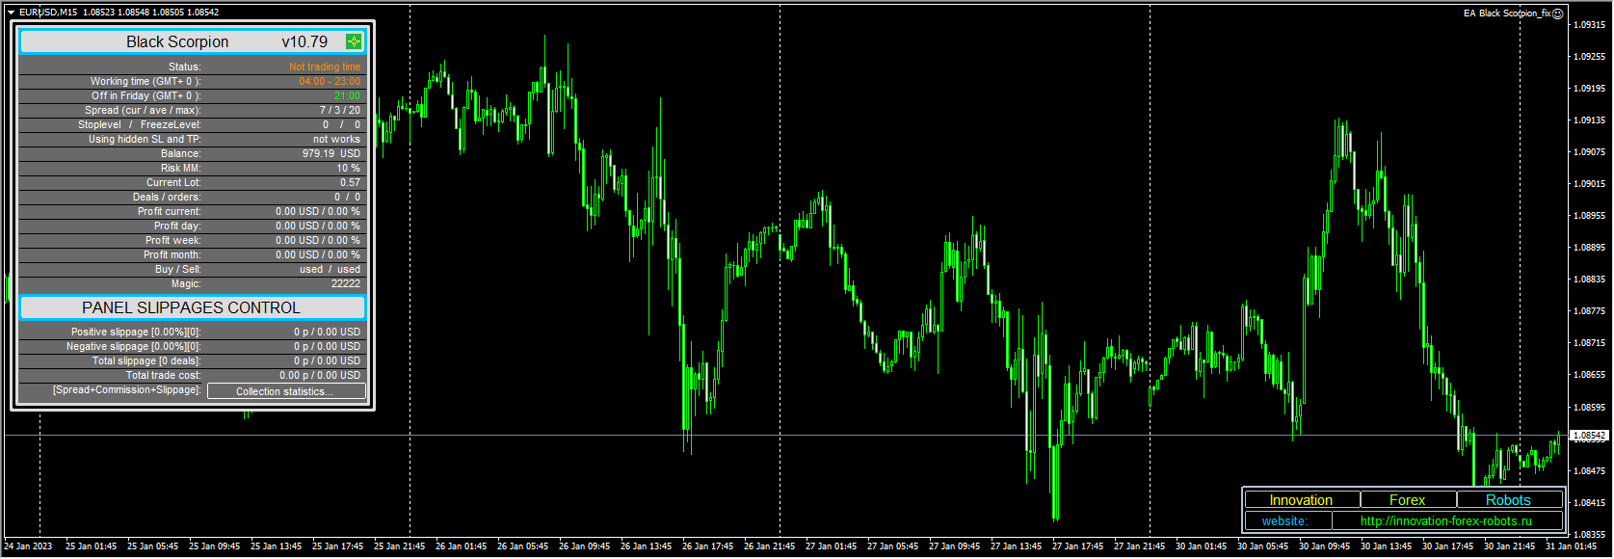Click the Profit month row label

coord(172,255)
